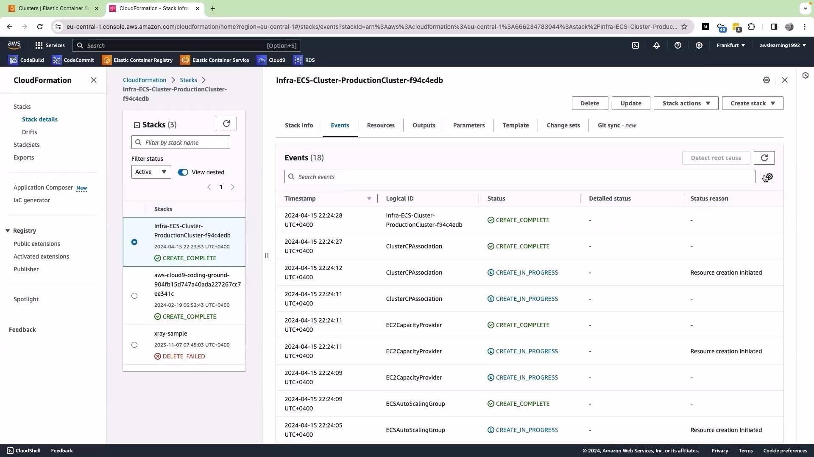Select the xray-sample stack radio

(x=134, y=345)
